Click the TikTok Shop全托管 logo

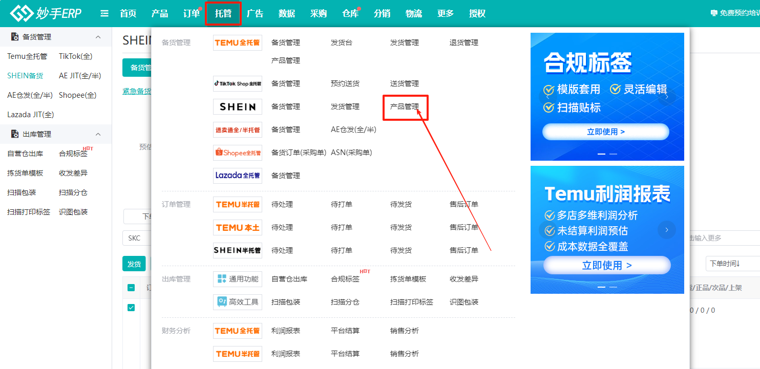pos(238,83)
